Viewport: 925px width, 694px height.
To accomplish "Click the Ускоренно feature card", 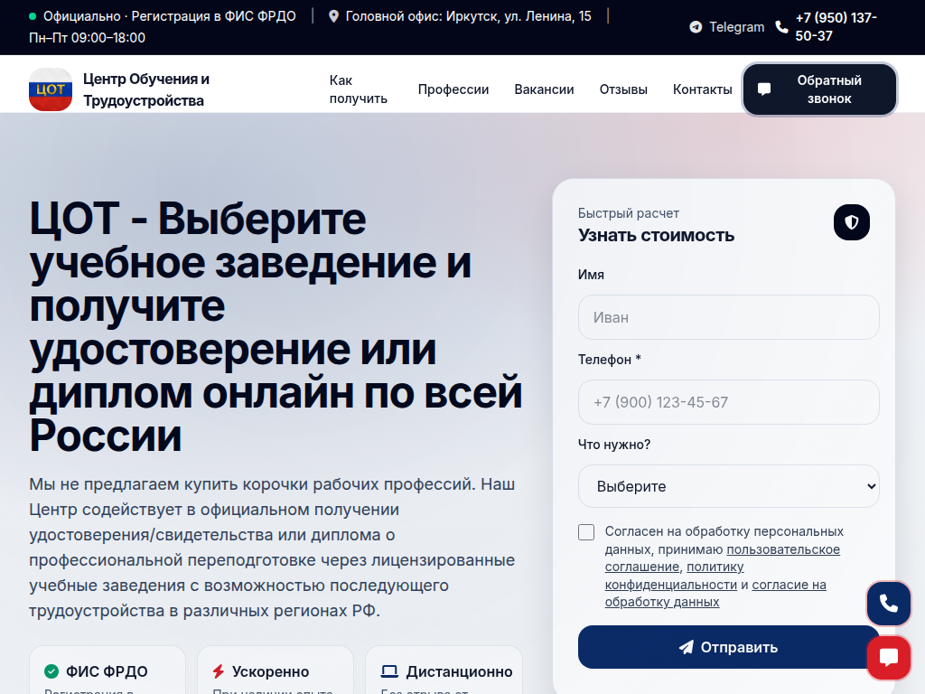I will click(276, 671).
